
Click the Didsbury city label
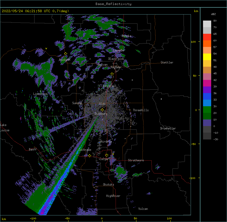101,114
